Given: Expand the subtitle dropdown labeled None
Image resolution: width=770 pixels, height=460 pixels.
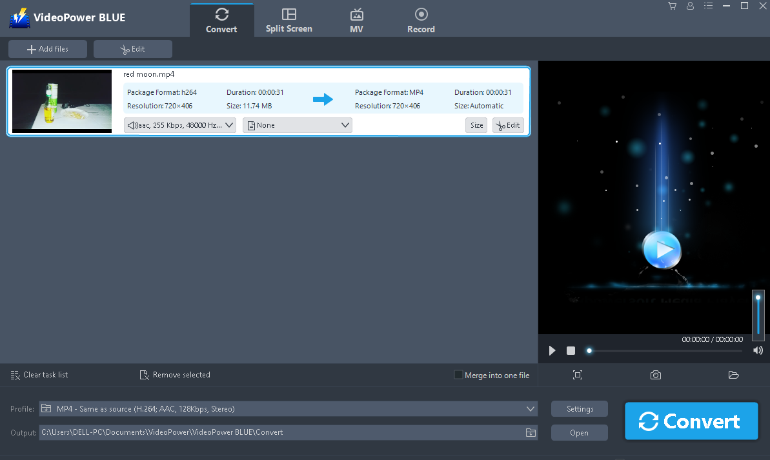Looking at the screenshot, I should pyautogui.click(x=297, y=125).
